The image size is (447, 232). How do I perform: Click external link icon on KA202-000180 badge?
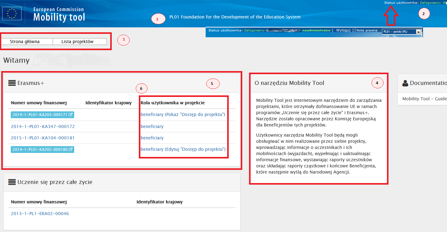pos(70,150)
